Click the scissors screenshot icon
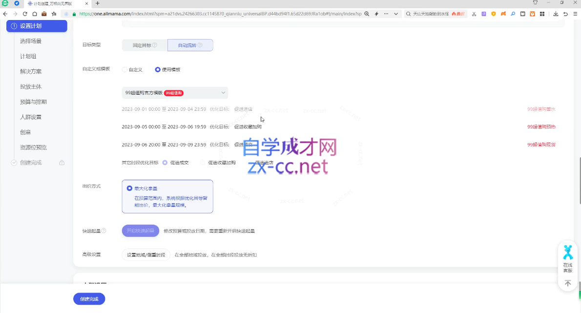This screenshot has width=581, height=313. (474, 14)
